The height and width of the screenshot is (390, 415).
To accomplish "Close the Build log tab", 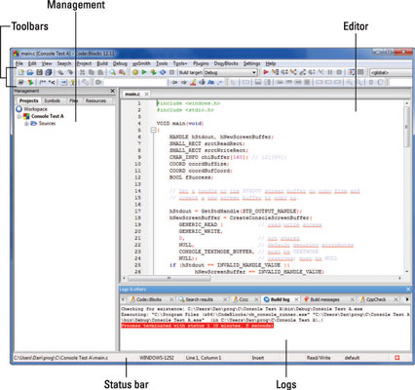I will point(296,299).
